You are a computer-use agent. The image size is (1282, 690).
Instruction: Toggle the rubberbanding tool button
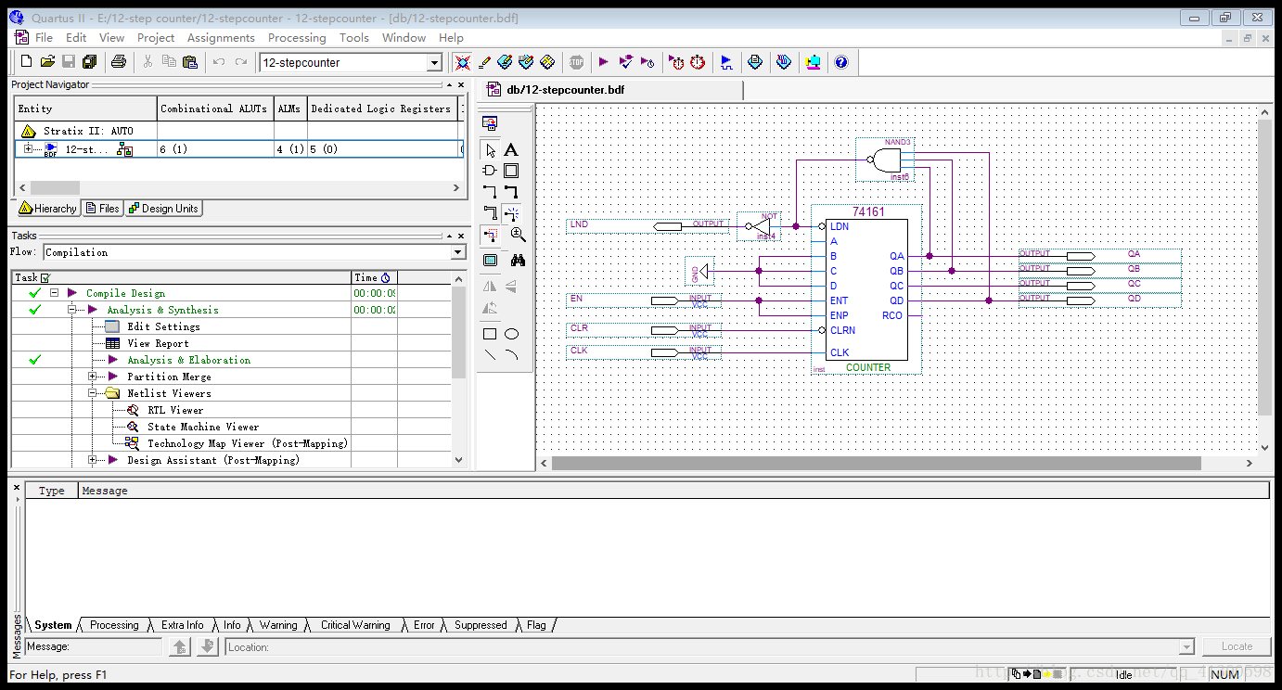click(x=511, y=213)
